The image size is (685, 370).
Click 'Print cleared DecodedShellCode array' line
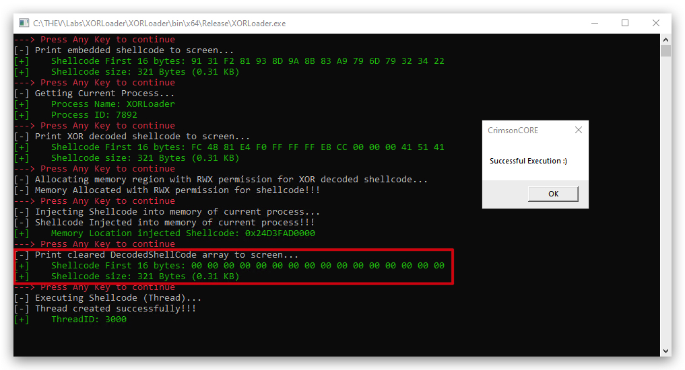tap(156, 255)
